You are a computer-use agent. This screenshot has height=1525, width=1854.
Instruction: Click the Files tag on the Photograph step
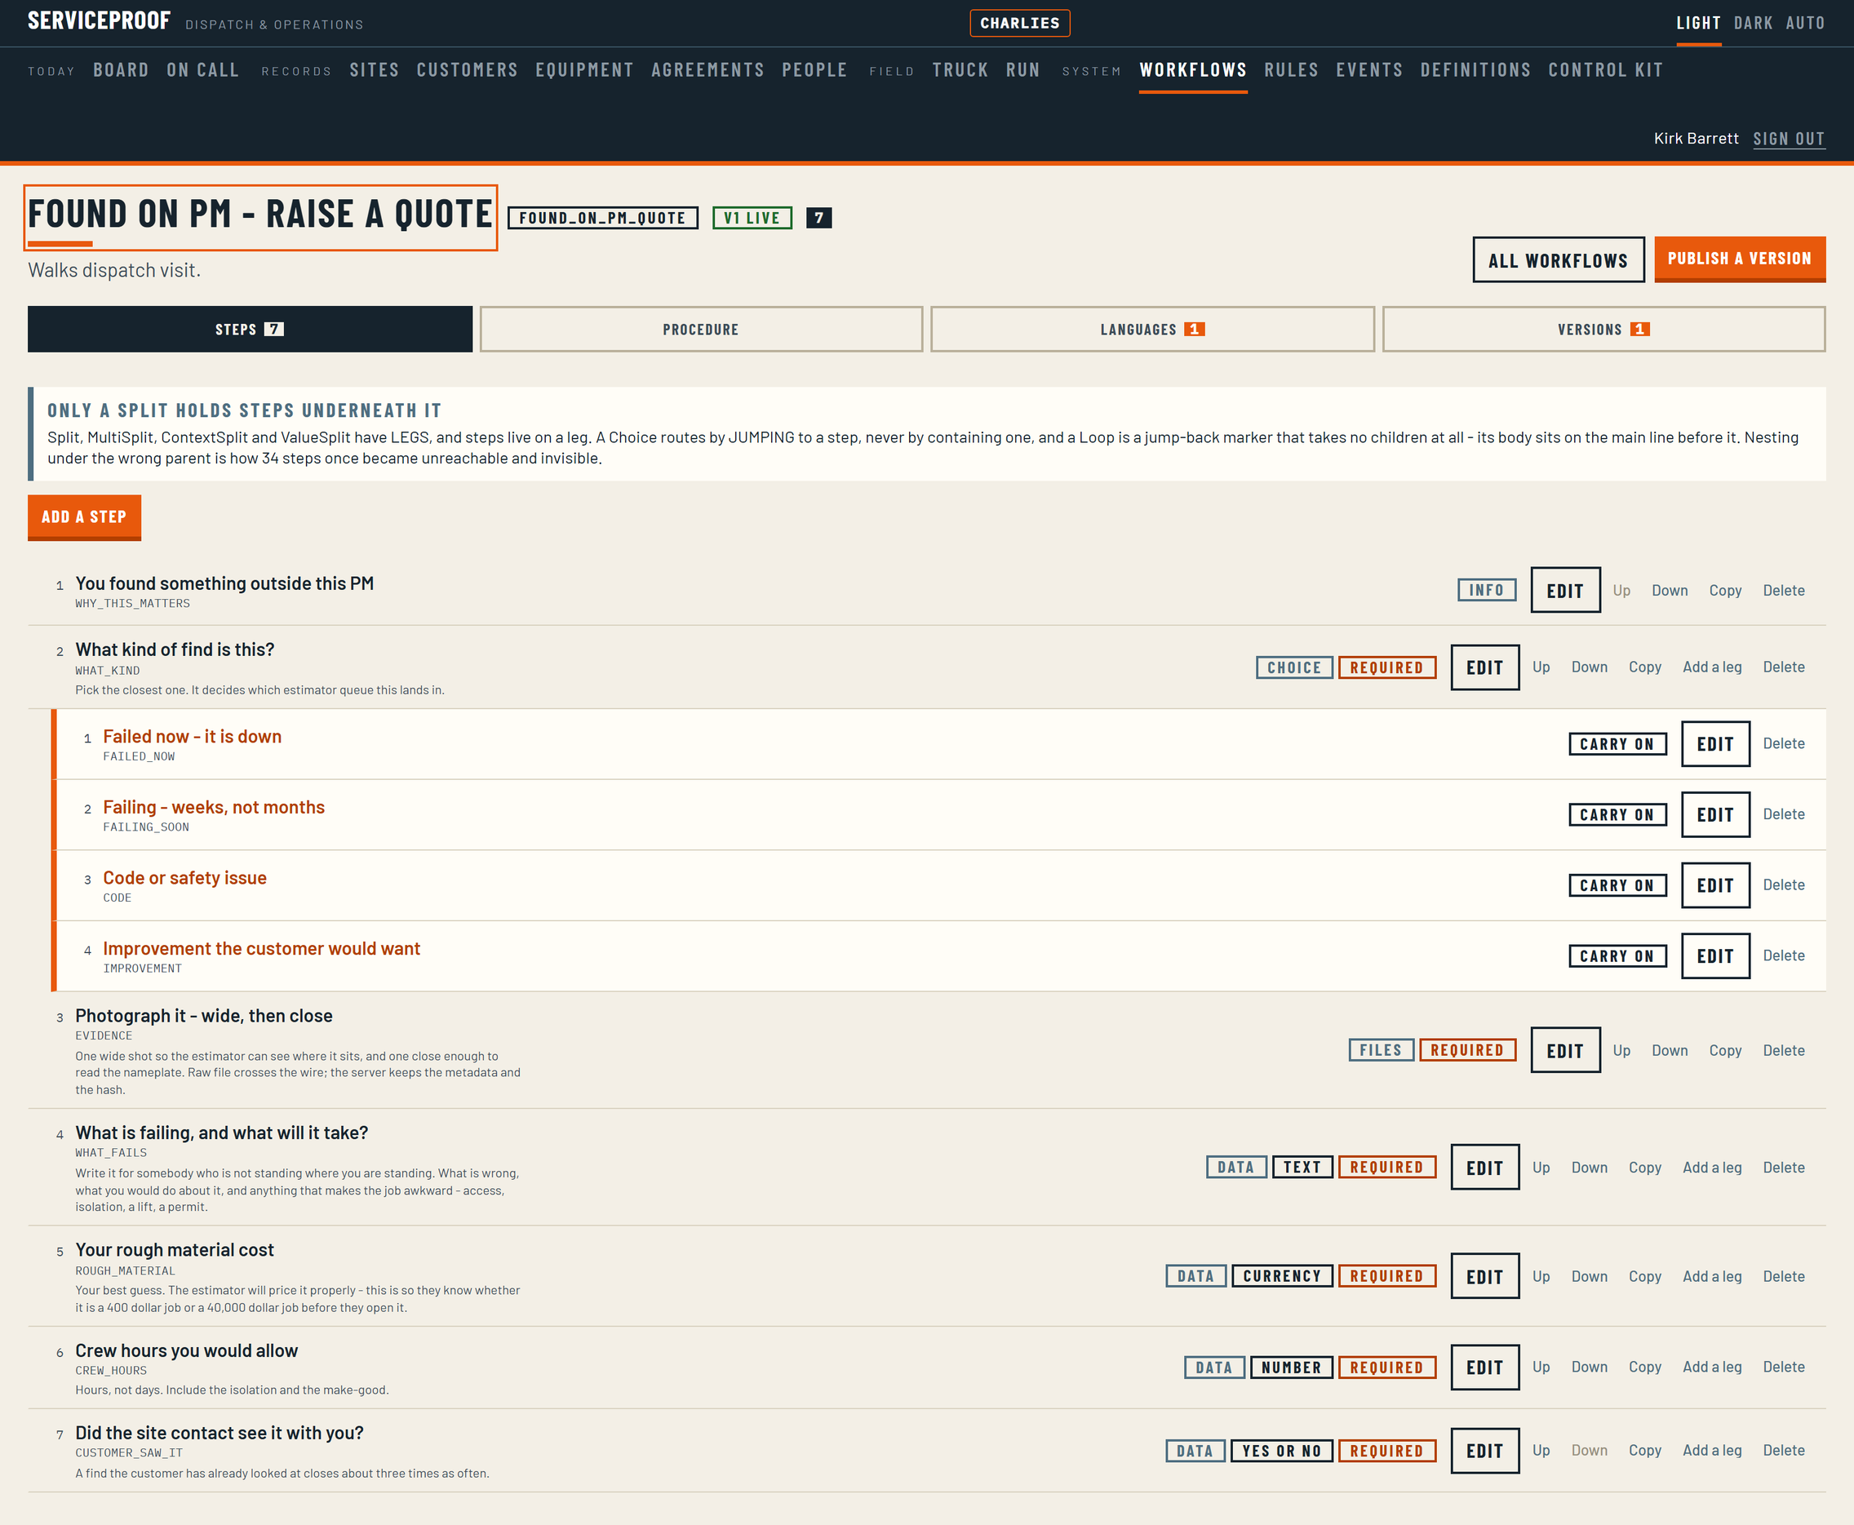[x=1381, y=1051]
